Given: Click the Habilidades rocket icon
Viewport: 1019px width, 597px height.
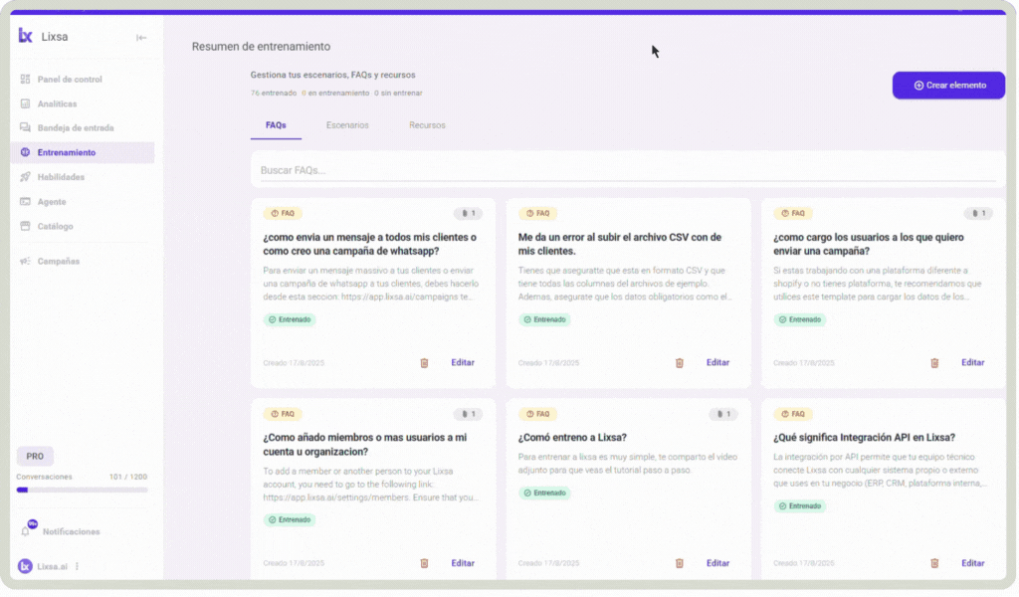Looking at the screenshot, I should click(26, 177).
